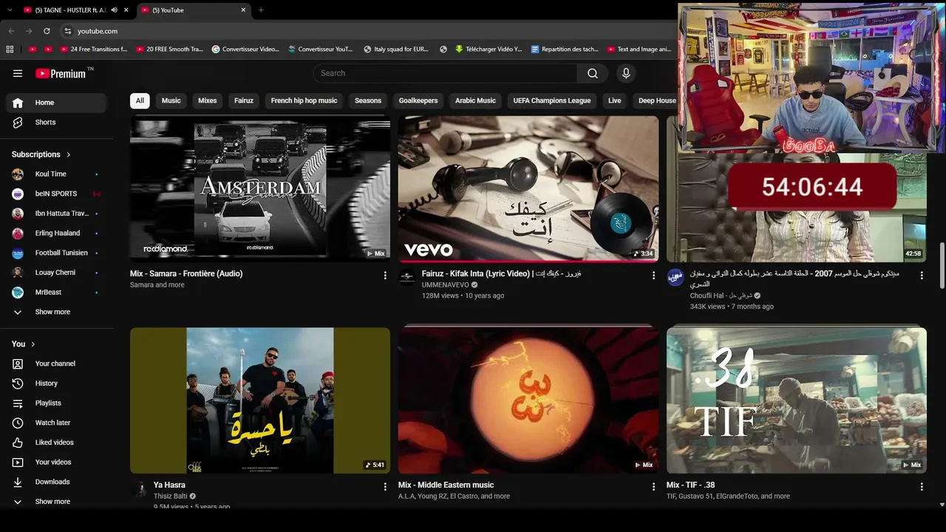Select the Seasons filter chip
This screenshot has height=532, width=946.
click(x=368, y=100)
